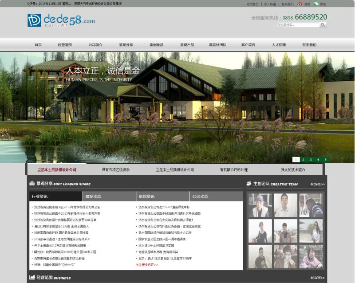This screenshot has height=283, width=355.
Task: Click MORE>> beside 主创团队
Action: [x=317, y=184]
